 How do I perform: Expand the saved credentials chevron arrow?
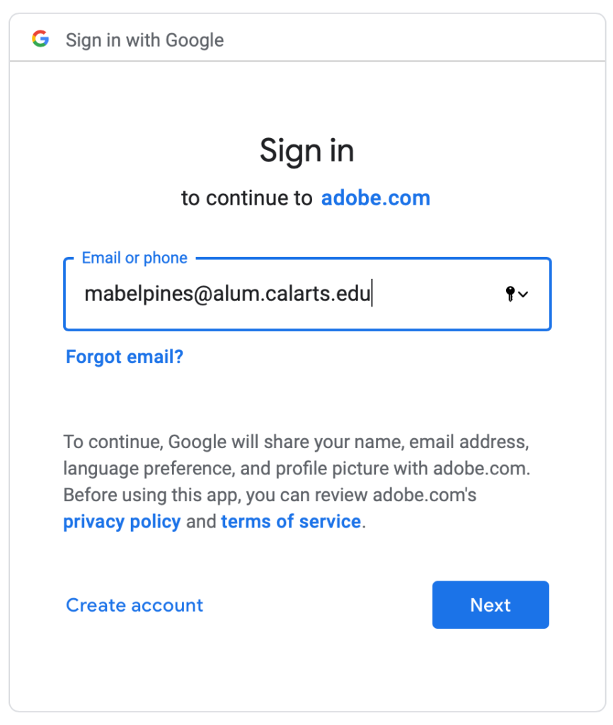click(x=523, y=294)
